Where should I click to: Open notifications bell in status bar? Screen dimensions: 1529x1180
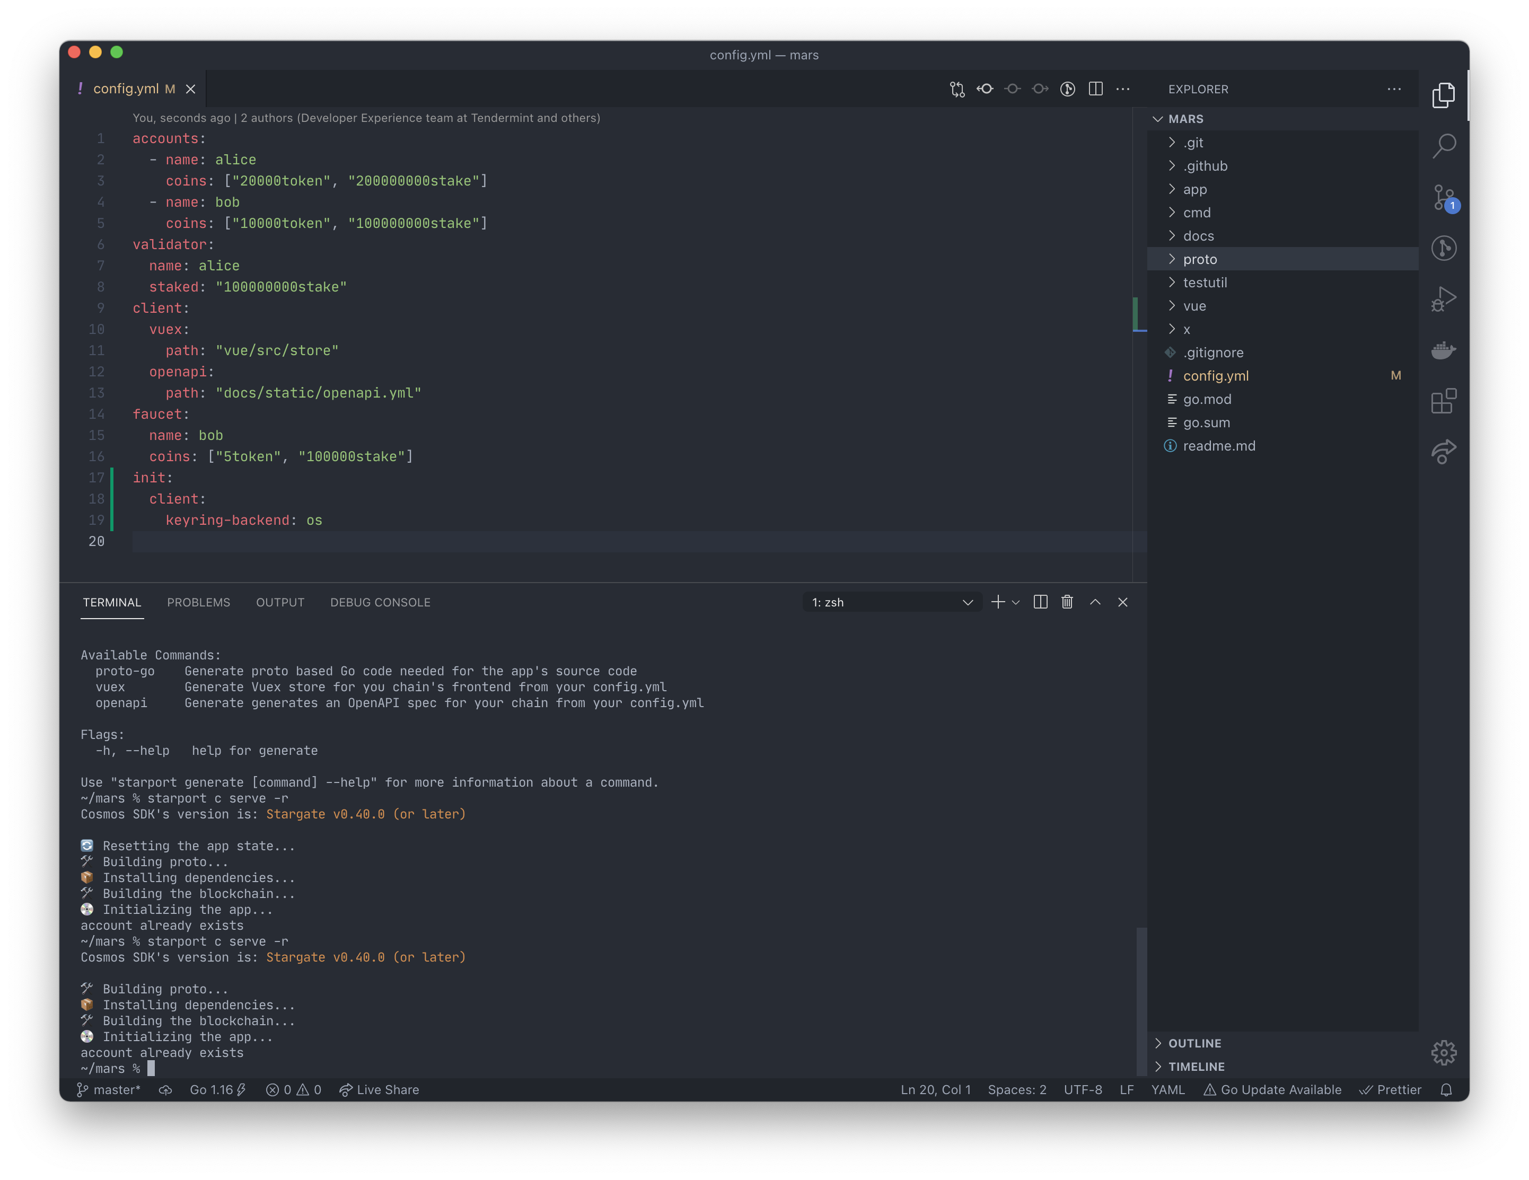[x=1446, y=1090]
